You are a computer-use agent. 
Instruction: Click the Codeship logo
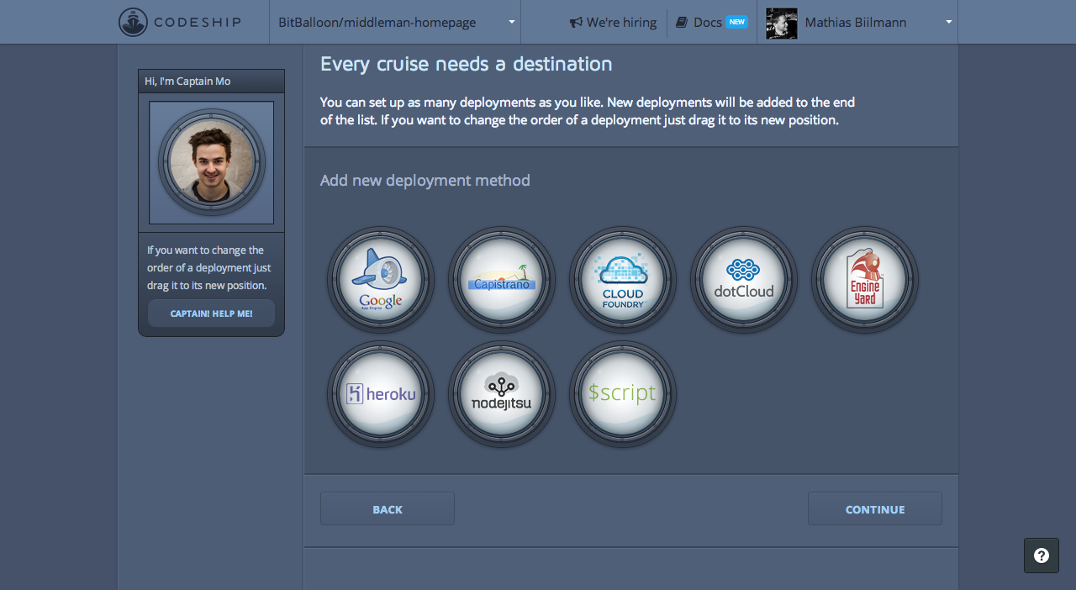coord(180,22)
